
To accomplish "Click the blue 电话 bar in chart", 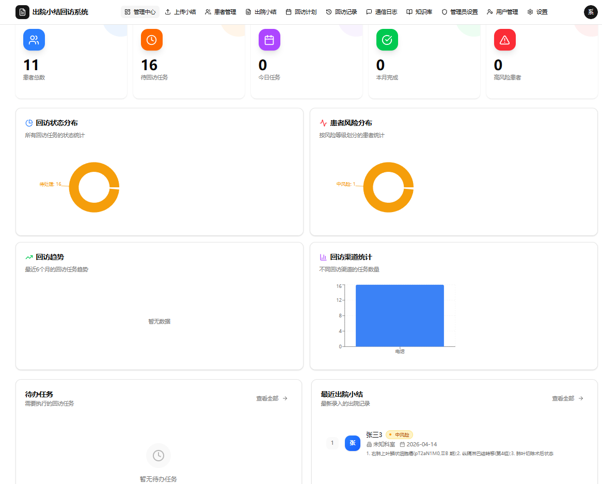I will point(400,315).
